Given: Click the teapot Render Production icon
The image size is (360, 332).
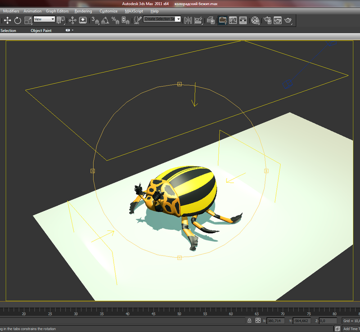Looking at the screenshot, I should coord(288,20).
